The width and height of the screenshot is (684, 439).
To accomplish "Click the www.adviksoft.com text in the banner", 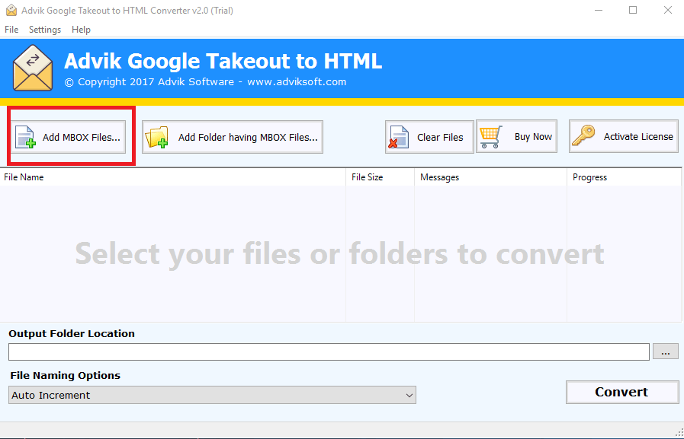I will click(297, 82).
